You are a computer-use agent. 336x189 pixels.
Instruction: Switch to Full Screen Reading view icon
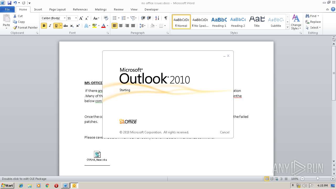tap(272, 179)
